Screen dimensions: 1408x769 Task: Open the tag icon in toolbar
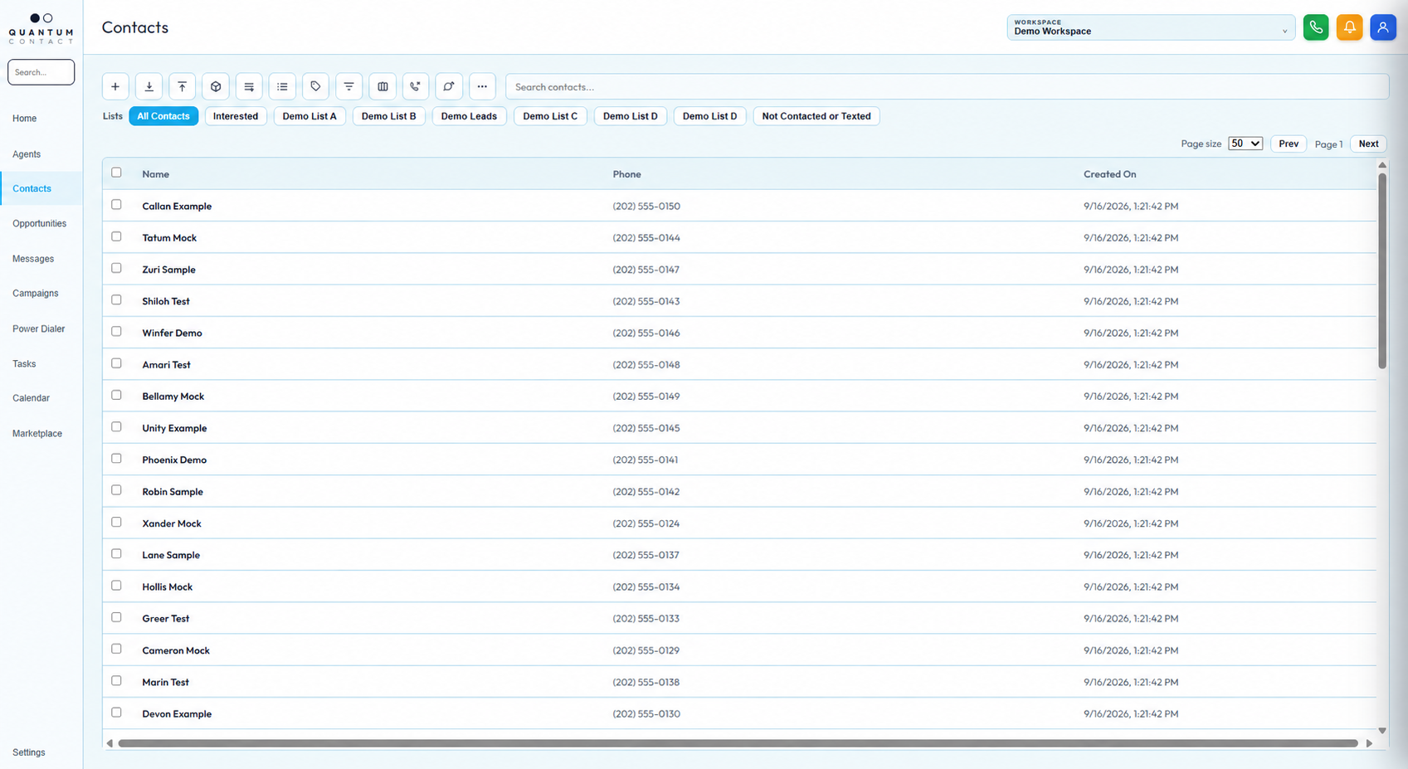pyautogui.click(x=315, y=86)
